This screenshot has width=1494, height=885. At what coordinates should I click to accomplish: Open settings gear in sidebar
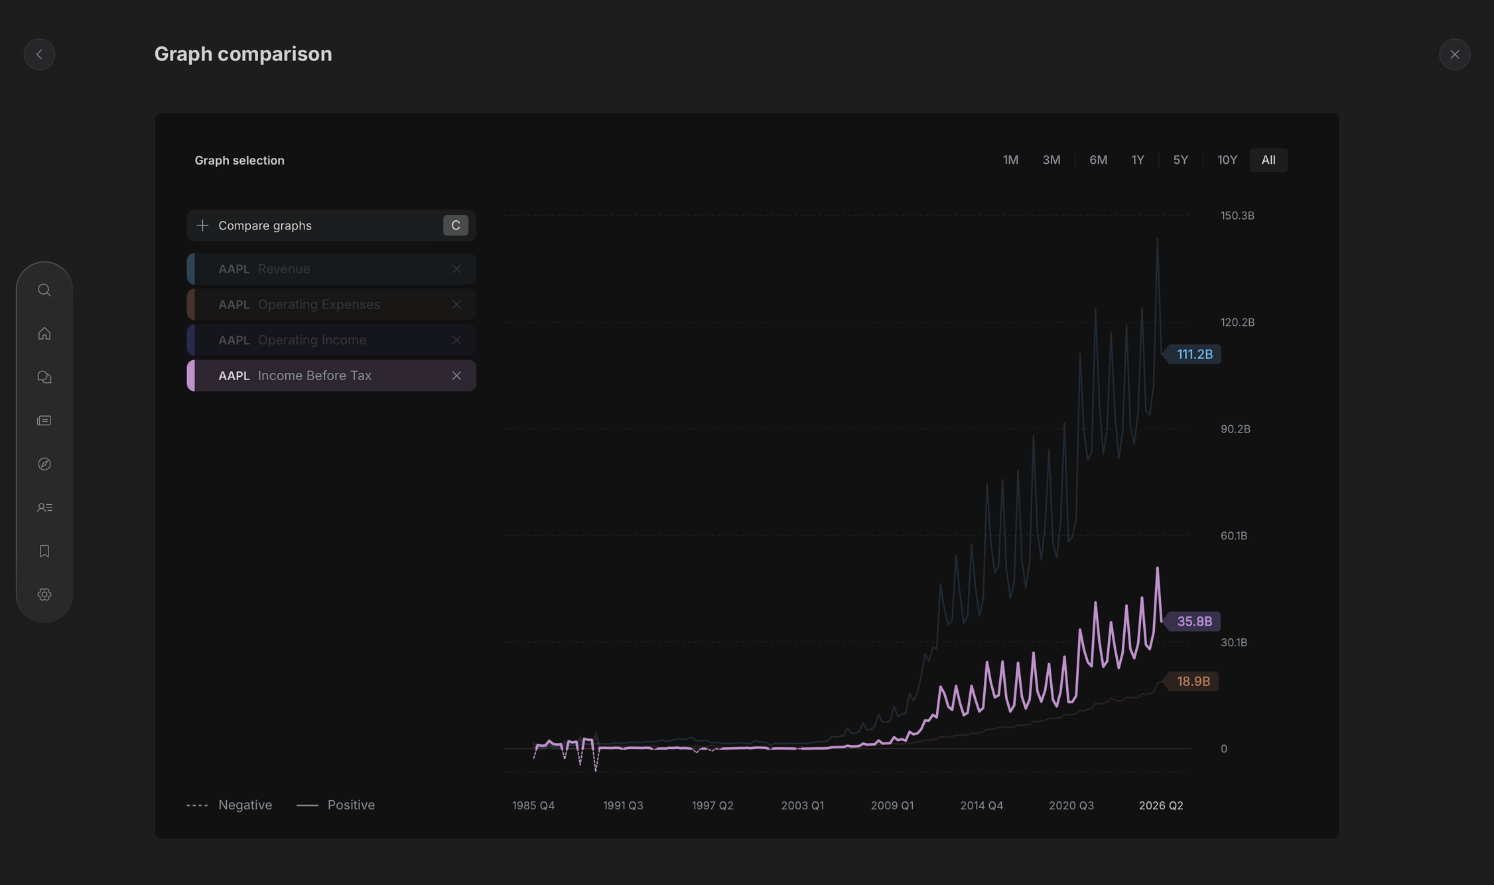pos(44,594)
